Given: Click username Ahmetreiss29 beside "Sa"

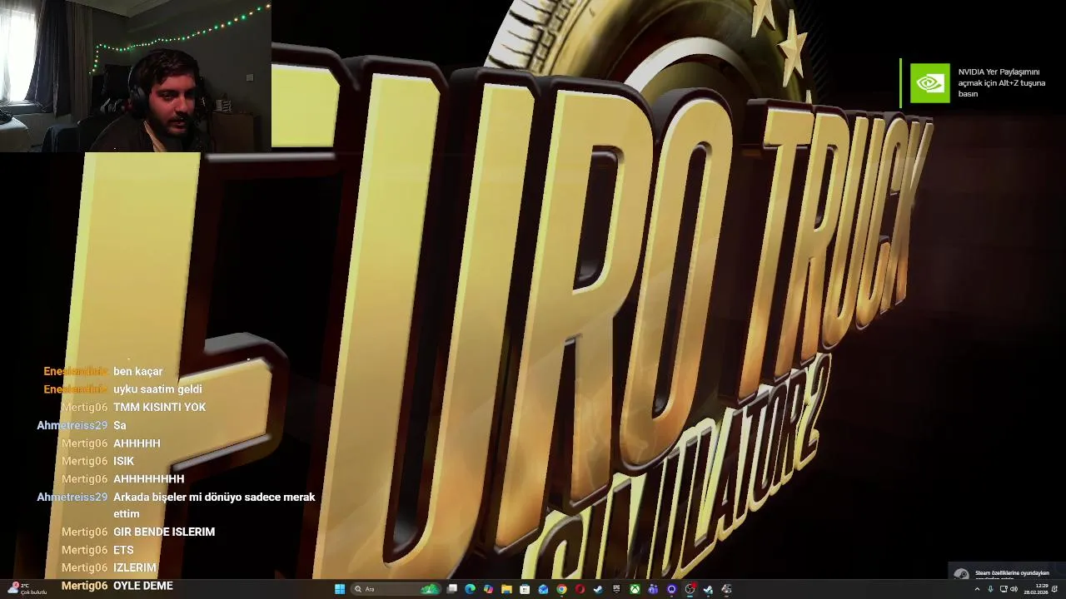Looking at the screenshot, I should click(72, 425).
